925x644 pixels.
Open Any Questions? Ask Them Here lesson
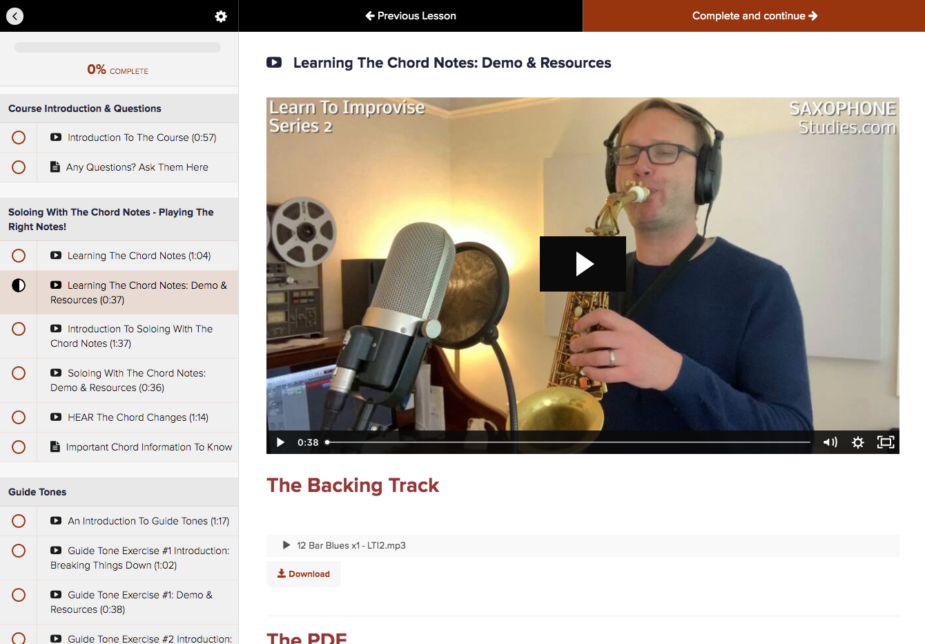click(137, 167)
